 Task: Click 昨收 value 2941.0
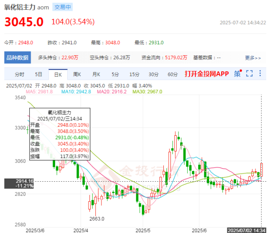point(69,42)
